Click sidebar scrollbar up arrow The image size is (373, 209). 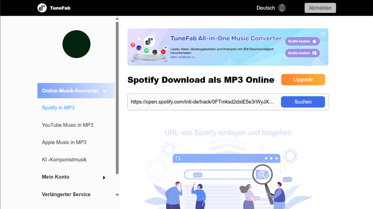[x=117, y=19]
